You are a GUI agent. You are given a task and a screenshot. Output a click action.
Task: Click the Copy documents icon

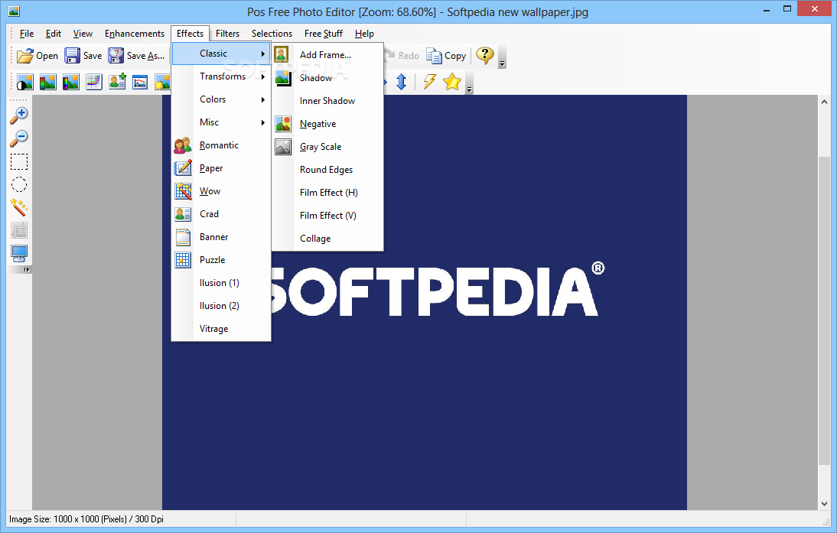(434, 56)
